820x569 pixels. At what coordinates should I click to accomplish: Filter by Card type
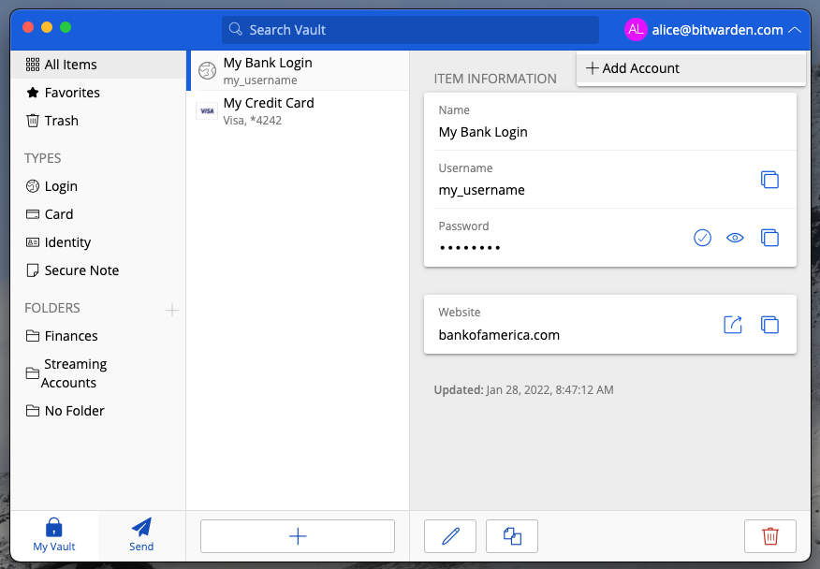point(98,214)
